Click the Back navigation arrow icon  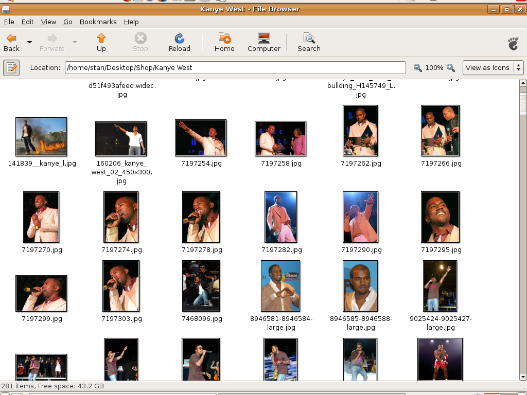(11, 39)
